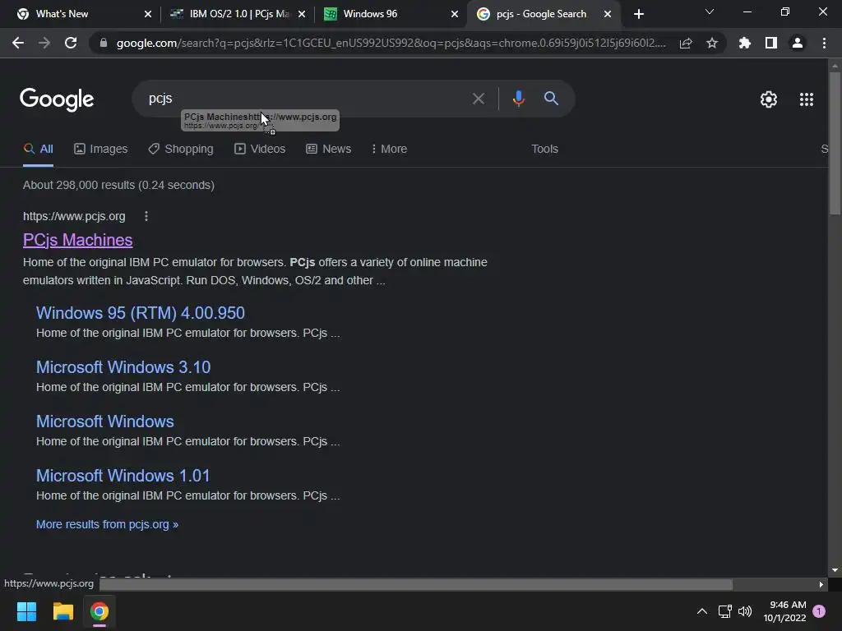The width and height of the screenshot is (842, 631).
Task: Go back with the browser back arrow
Action: tap(18, 43)
